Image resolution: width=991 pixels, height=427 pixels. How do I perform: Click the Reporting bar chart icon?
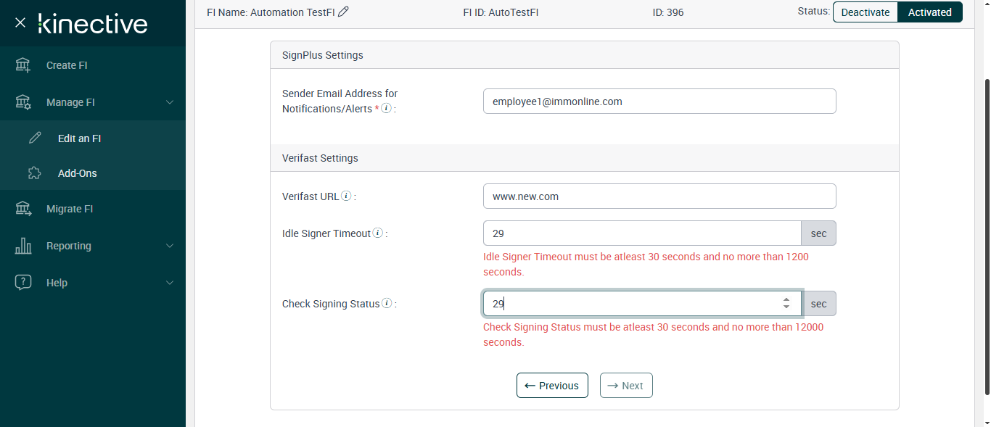23,246
